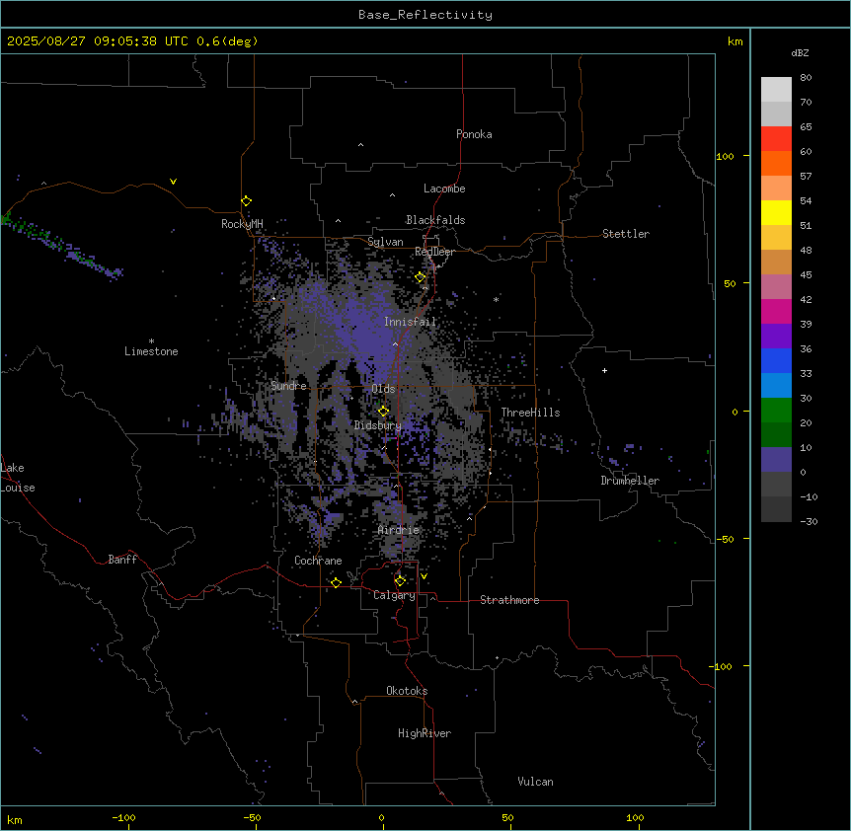Click the ThreeHills label
Viewport: 851px width, 831px height.
point(530,413)
